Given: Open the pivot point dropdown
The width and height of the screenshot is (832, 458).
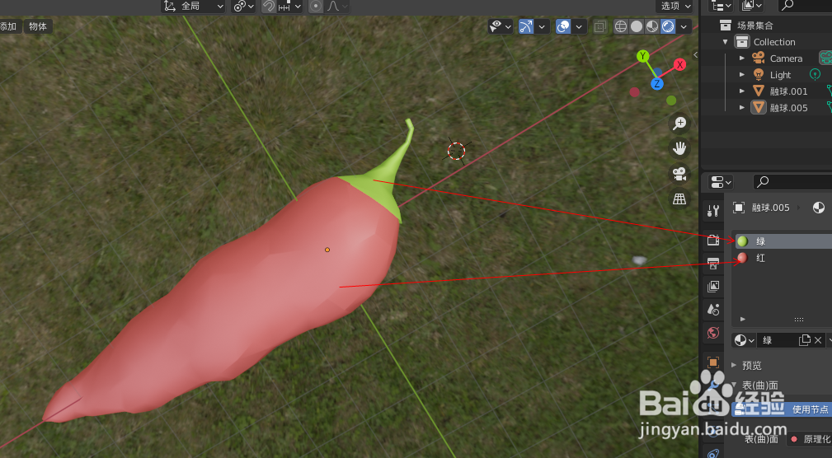Looking at the screenshot, I should 244,6.
